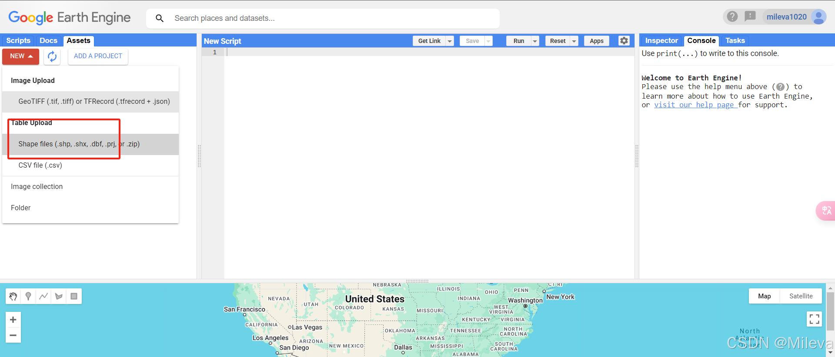Viewport: 835px width, 357px height.
Task: Zoom in on the map
Action: 13,320
